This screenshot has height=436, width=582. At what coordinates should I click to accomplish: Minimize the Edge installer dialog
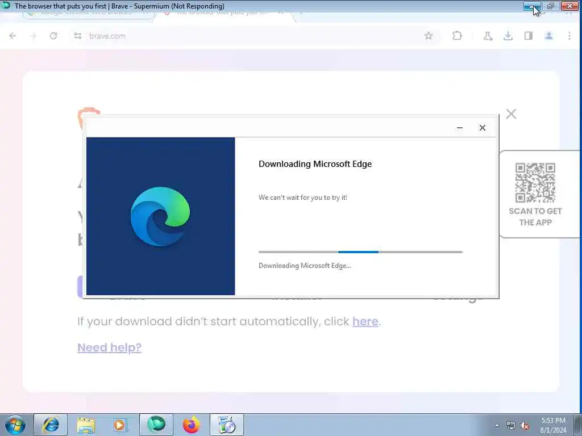coord(459,128)
